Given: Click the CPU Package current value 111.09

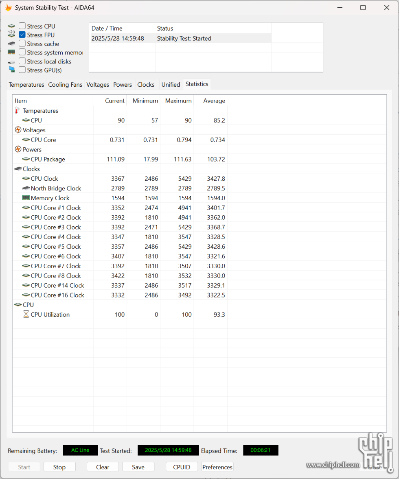Looking at the screenshot, I should 116,159.
